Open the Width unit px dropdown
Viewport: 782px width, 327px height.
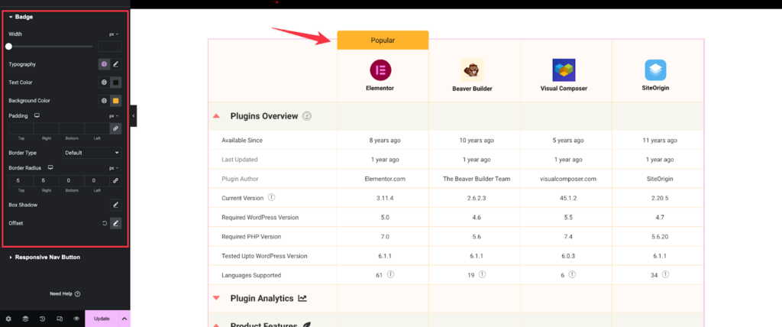(x=115, y=34)
